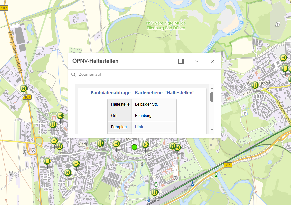The image size is (291, 205).
Task: Collapse the popup using the chevron
Action: tap(197, 61)
